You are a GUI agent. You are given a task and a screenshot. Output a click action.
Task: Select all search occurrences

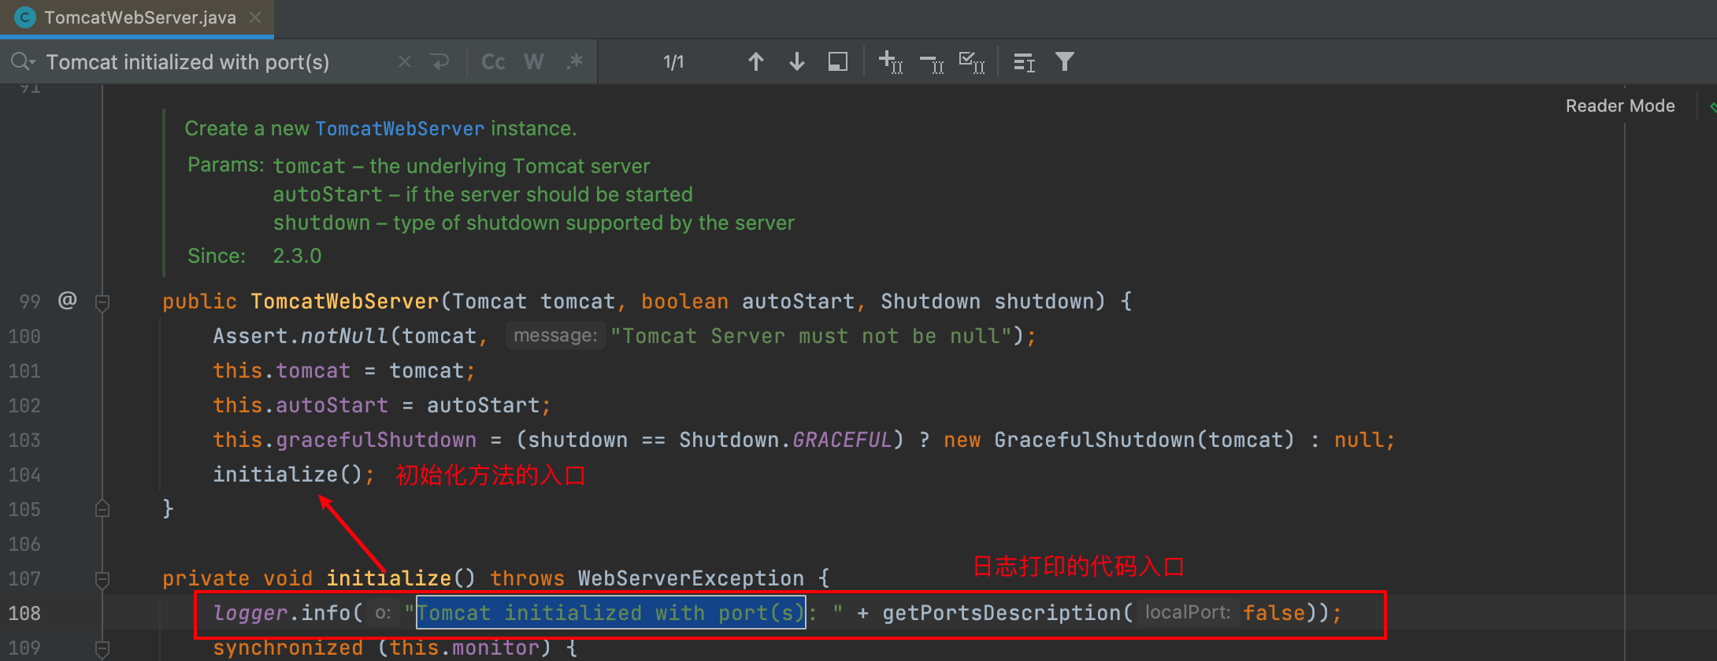point(972,61)
